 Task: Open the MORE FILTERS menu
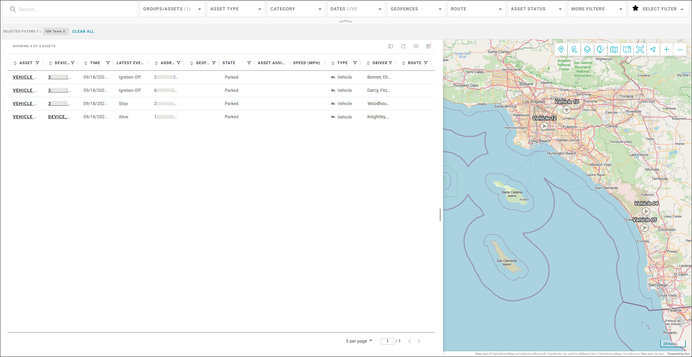pos(596,9)
